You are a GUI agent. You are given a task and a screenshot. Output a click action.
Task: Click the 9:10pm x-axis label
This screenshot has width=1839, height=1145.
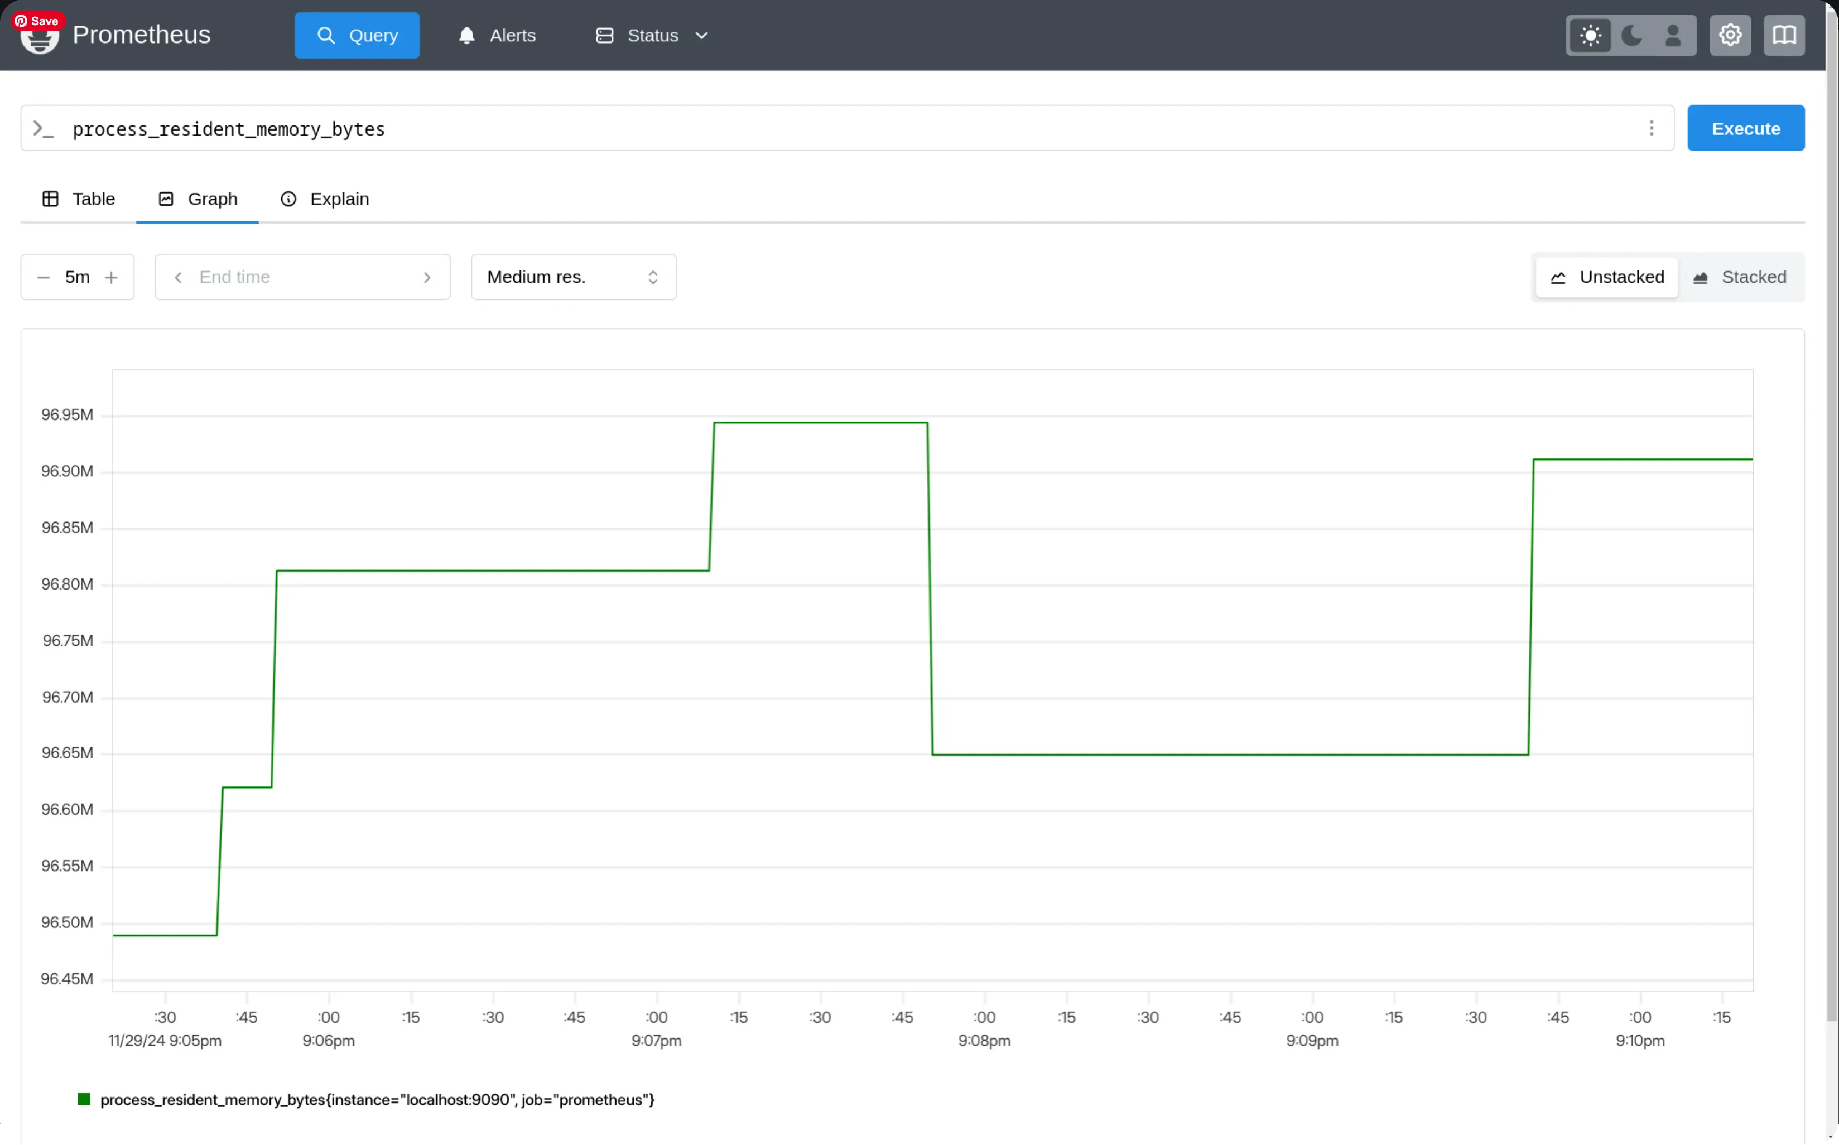pyautogui.click(x=1640, y=1041)
